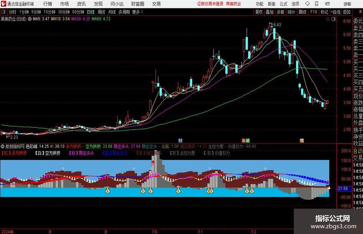Viewport: 363px width, 234px height.
Task: Open the 问小达 menu
Action: [117, 4]
